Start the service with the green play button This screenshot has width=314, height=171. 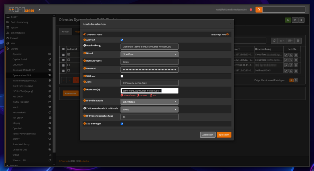click(x=288, y=20)
